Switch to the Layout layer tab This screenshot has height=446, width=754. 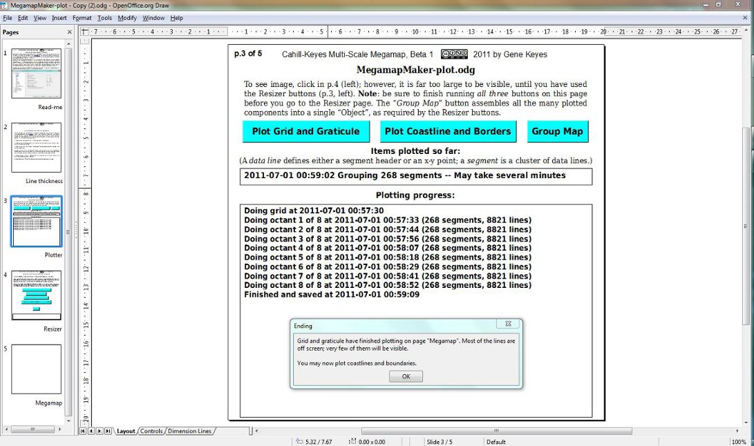click(126, 431)
